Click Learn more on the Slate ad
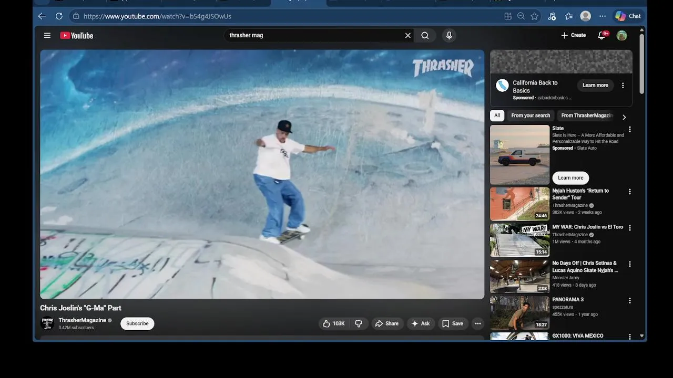 (570, 177)
